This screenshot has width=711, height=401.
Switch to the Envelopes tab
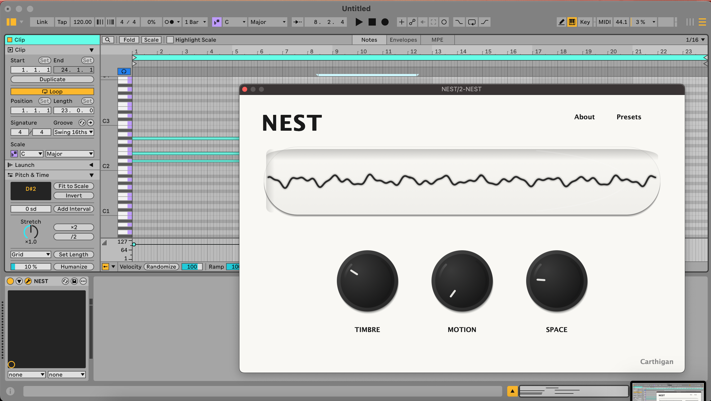click(403, 40)
